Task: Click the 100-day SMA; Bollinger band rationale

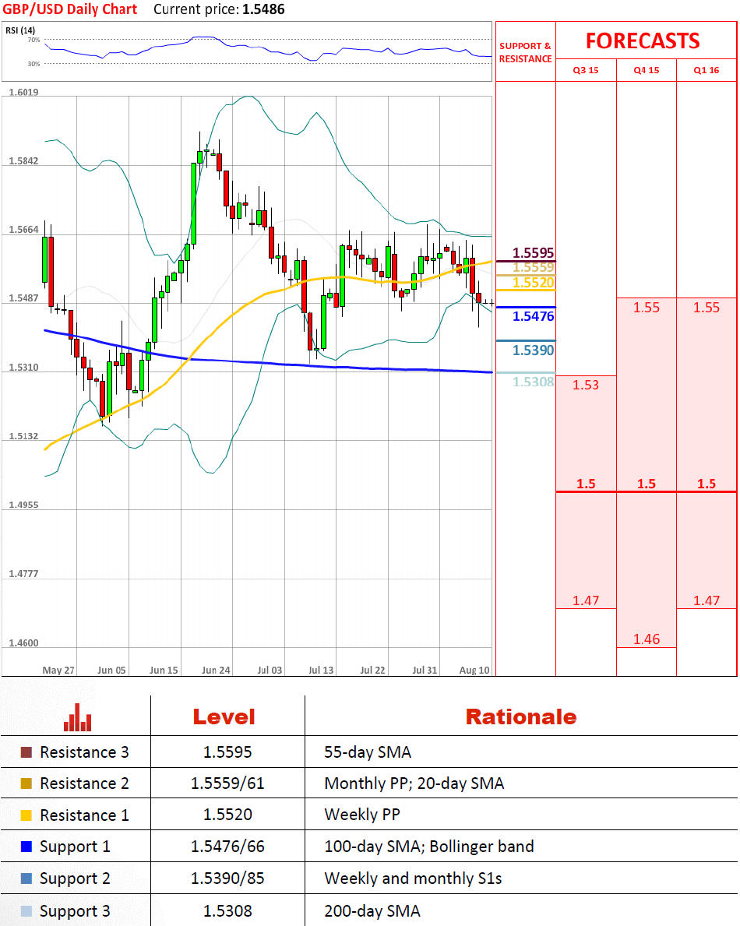Action: coord(428,847)
